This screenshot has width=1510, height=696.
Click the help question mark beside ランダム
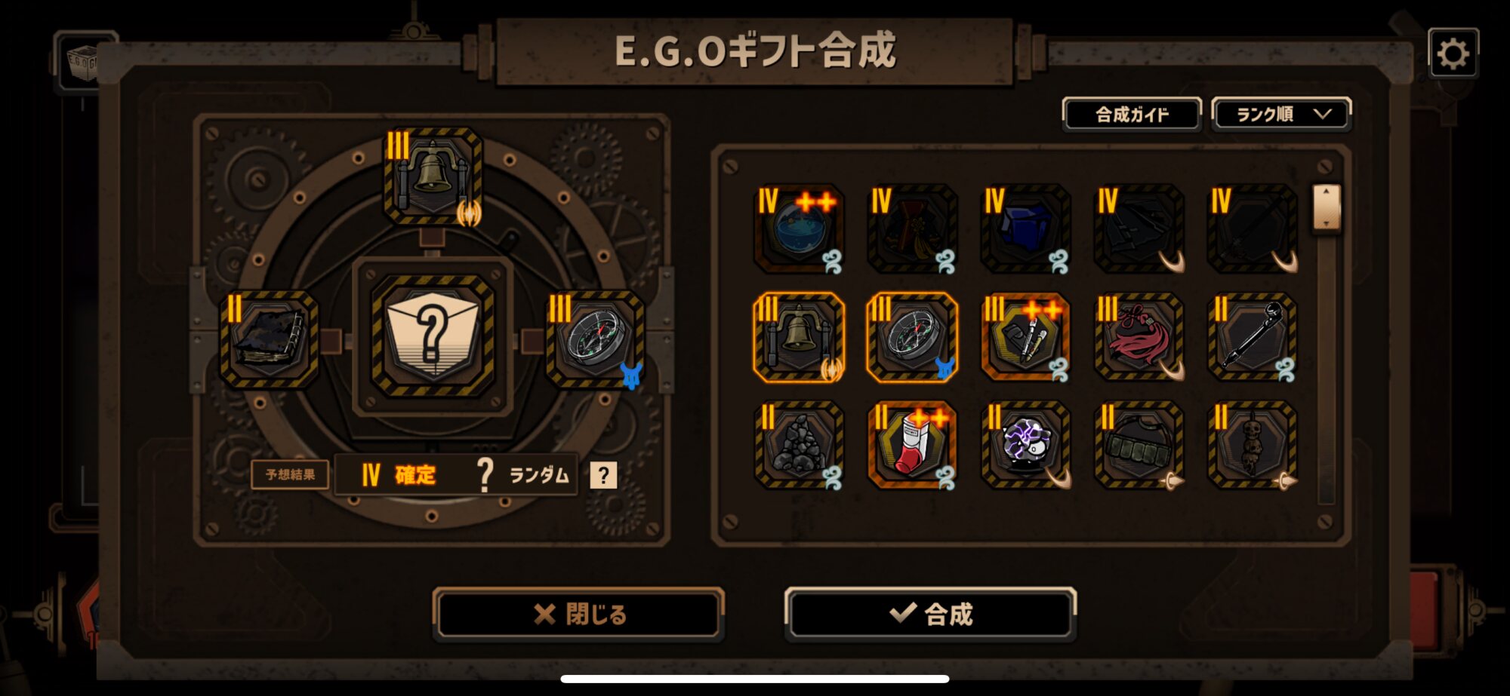602,475
